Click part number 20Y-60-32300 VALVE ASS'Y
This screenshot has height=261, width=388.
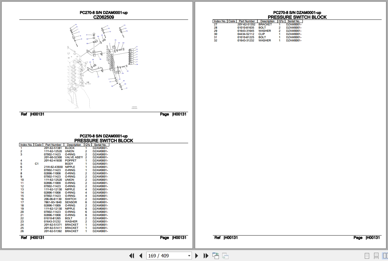(53, 158)
